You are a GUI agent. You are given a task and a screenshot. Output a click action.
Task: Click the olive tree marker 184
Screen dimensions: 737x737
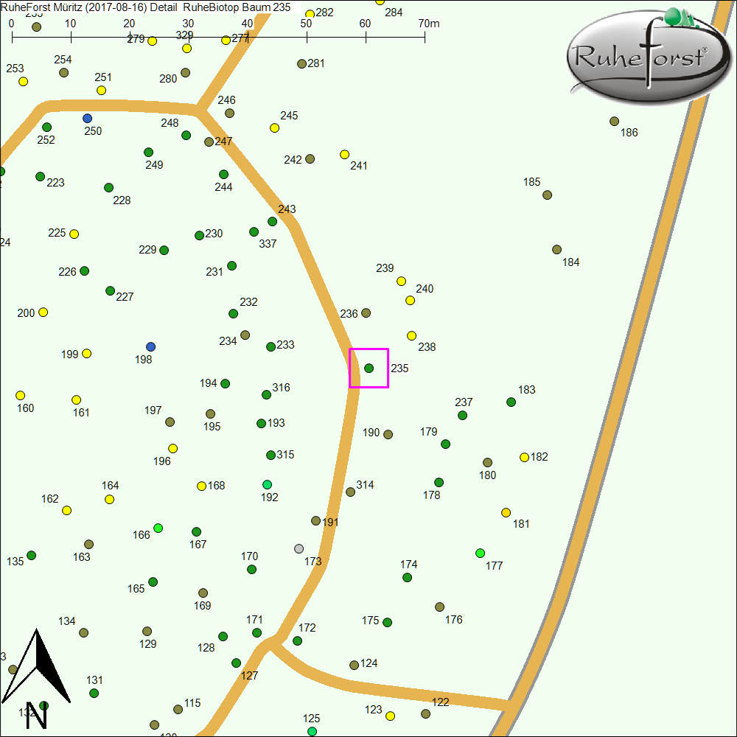pos(556,249)
